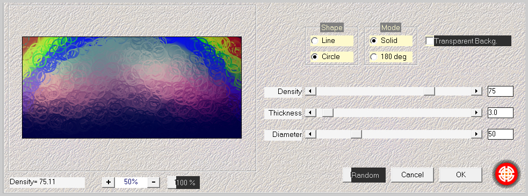Click Cancel to dismiss dialog
528x196 pixels.
[x=413, y=175]
